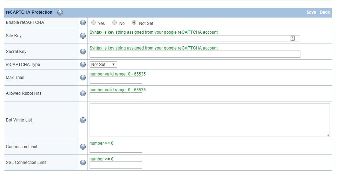Click the 'SSL Connection Limit' label

[x=26, y=163]
